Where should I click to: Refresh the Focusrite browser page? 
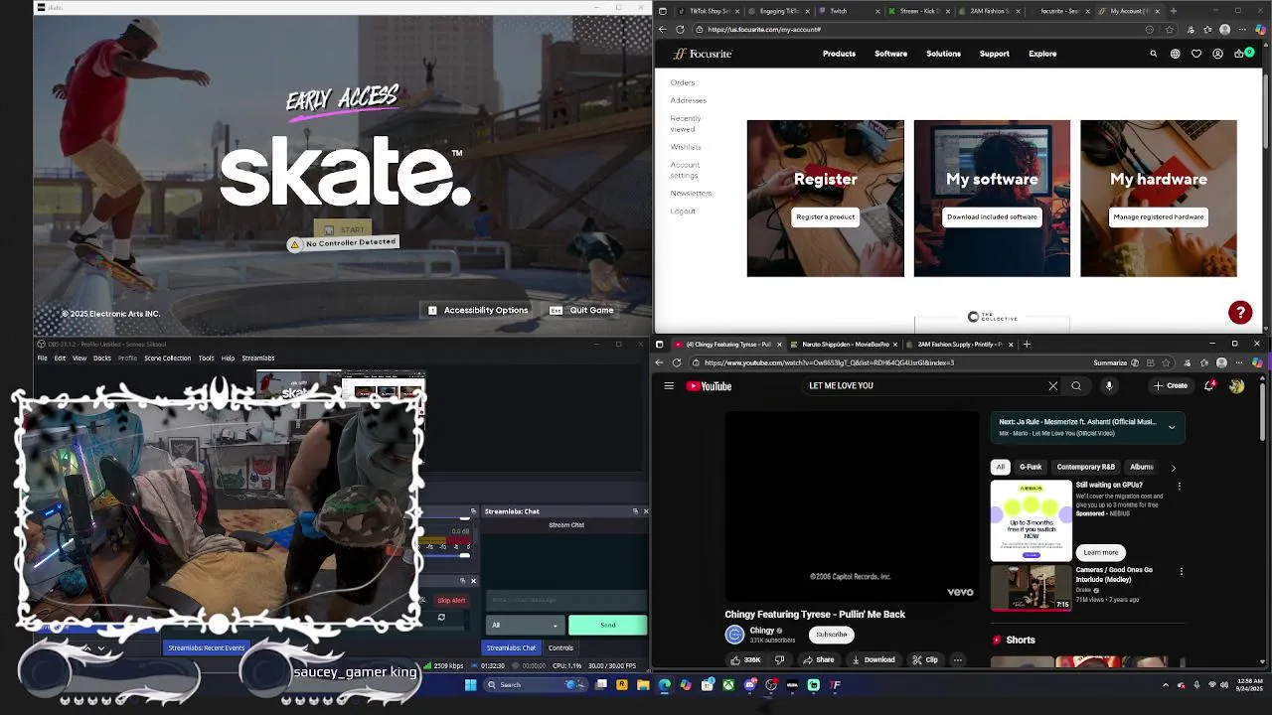pos(678,30)
